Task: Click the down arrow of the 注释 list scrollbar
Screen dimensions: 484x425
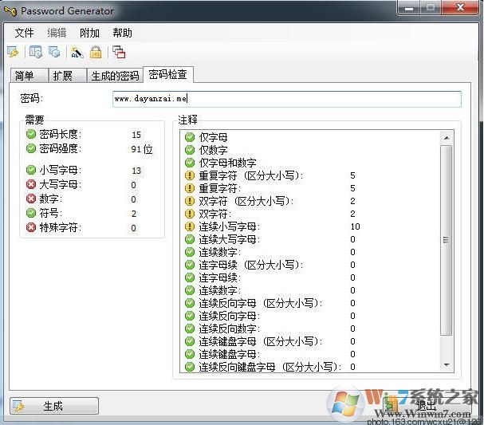Action: [x=447, y=366]
